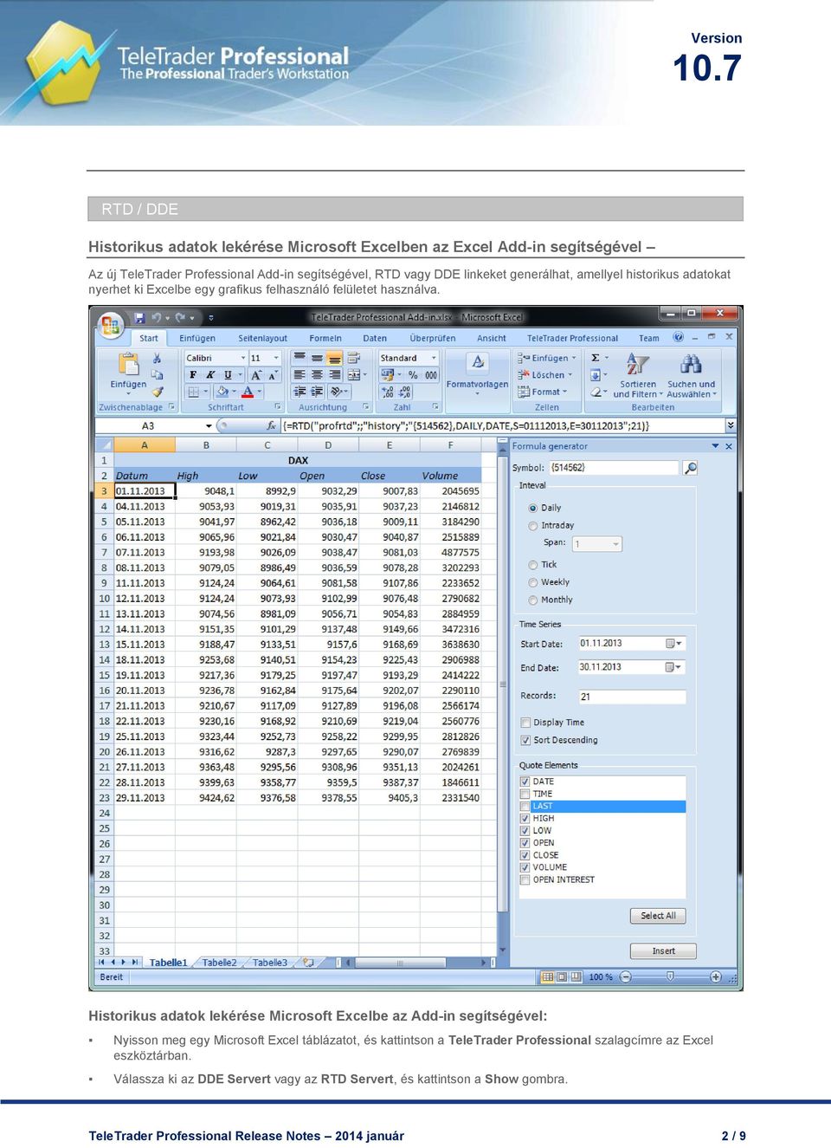831x1148 pixels.
Task: Enable the Display Time checkbox
Action: point(525,723)
